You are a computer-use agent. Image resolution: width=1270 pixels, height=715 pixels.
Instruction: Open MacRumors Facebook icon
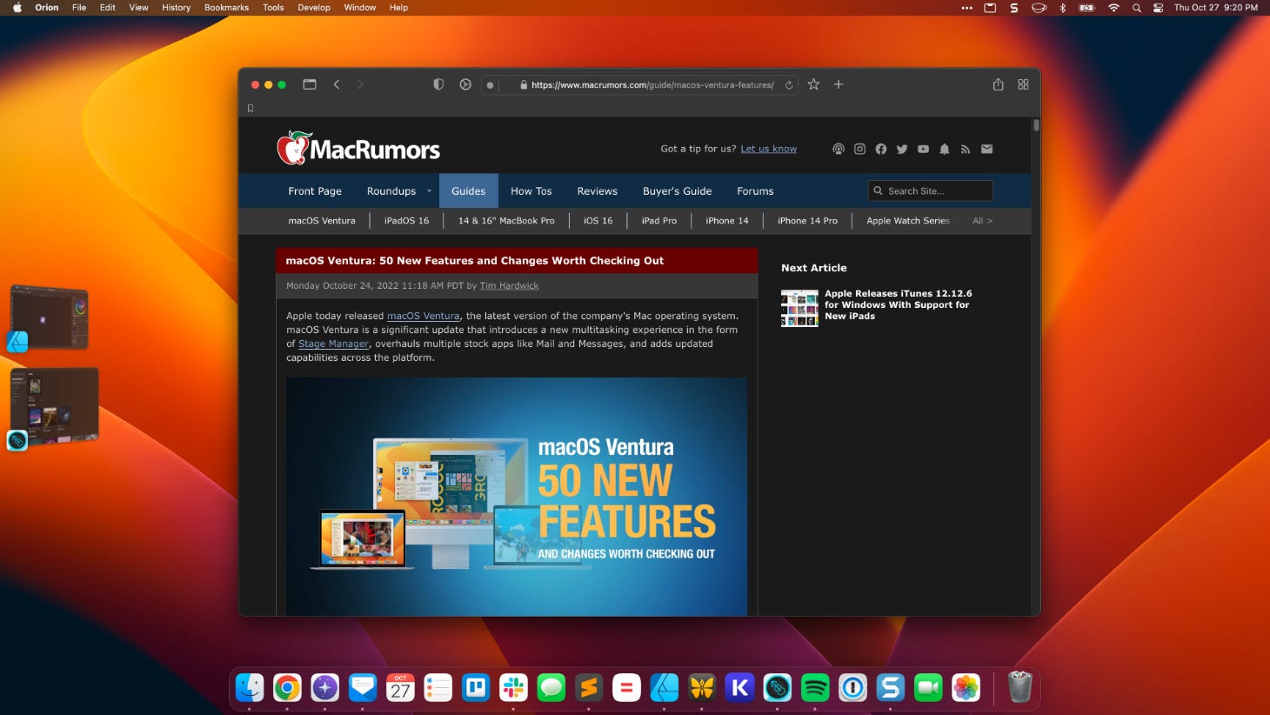pyautogui.click(x=881, y=149)
